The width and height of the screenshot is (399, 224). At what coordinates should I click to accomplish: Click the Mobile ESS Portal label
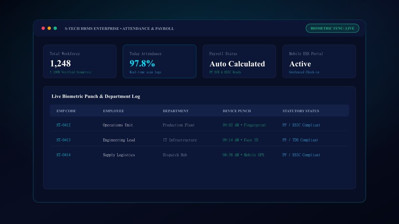point(306,54)
